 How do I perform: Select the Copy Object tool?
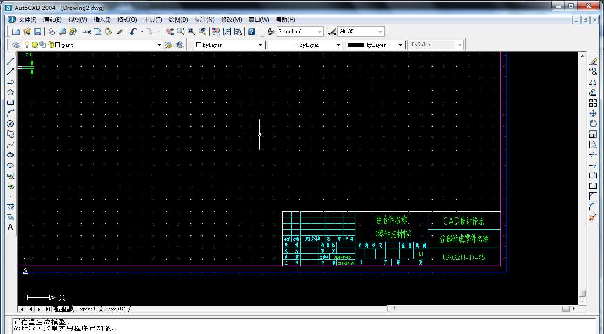click(593, 72)
